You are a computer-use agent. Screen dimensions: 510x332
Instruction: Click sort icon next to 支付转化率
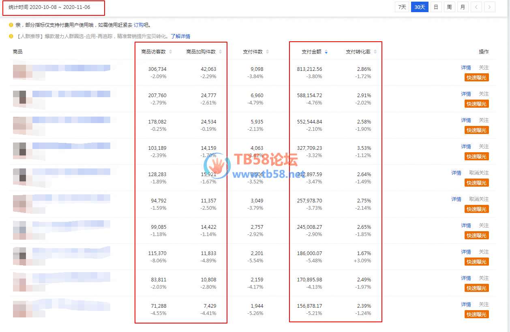pyautogui.click(x=375, y=52)
